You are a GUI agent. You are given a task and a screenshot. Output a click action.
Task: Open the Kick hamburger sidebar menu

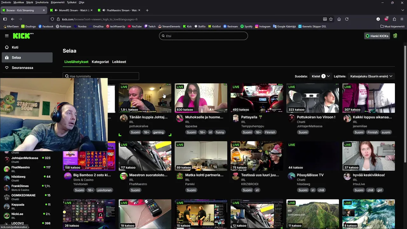pyautogui.click(x=7, y=36)
